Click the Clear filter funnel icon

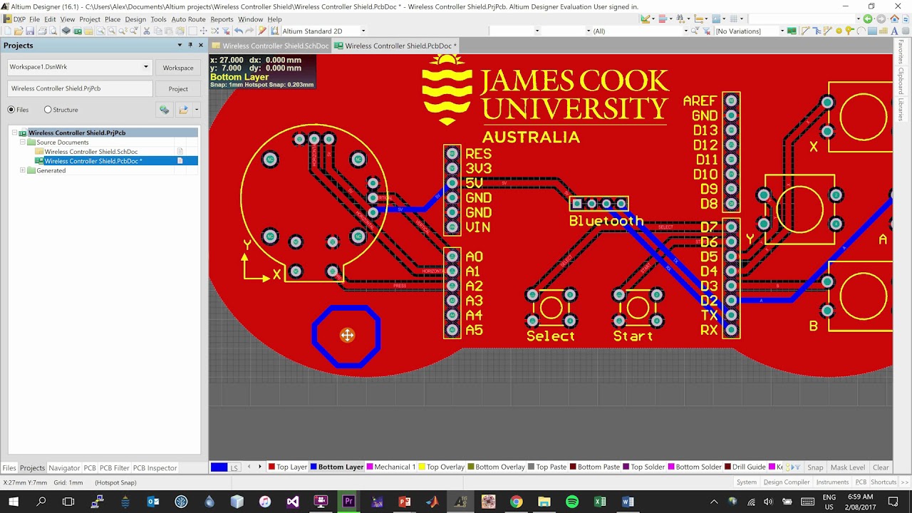point(225,31)
